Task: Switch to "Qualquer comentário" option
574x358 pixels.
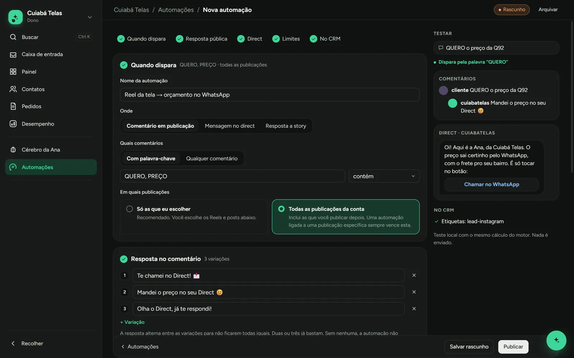Action: (212, 158)
